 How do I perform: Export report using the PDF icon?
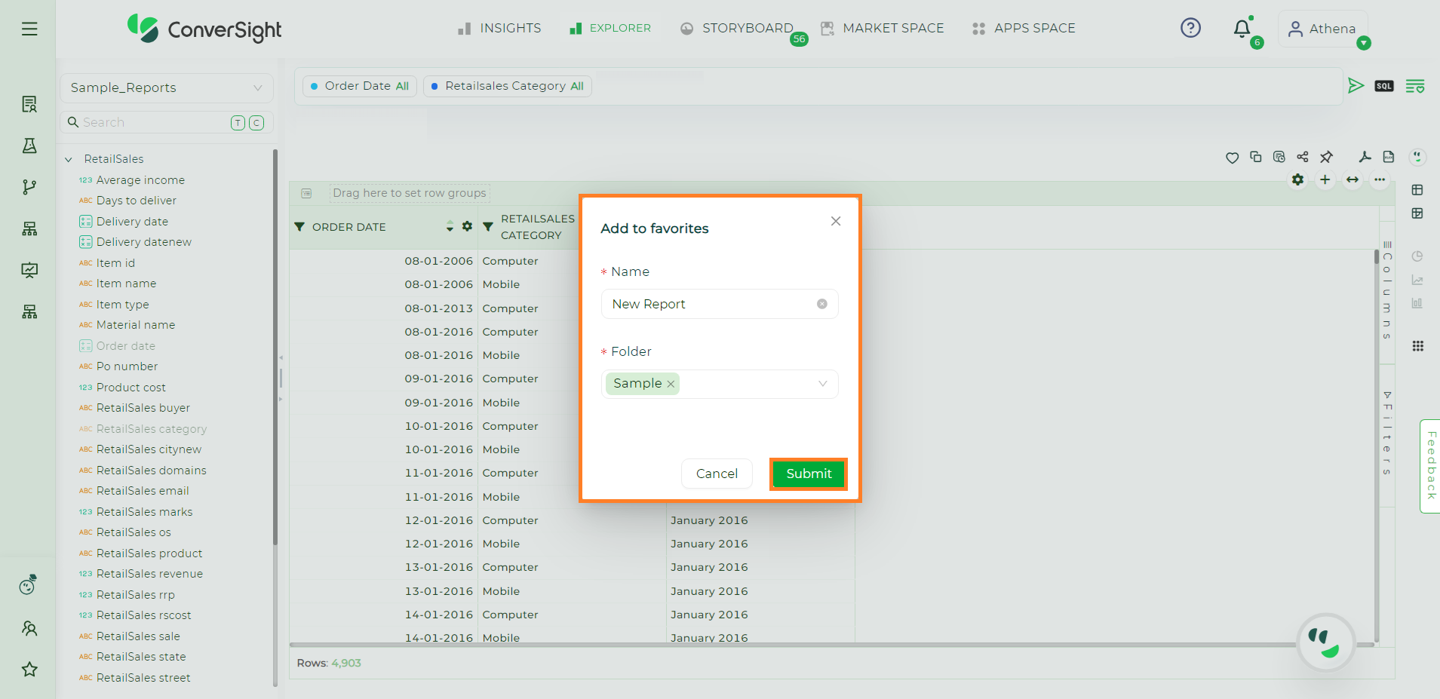(1365, 157)
